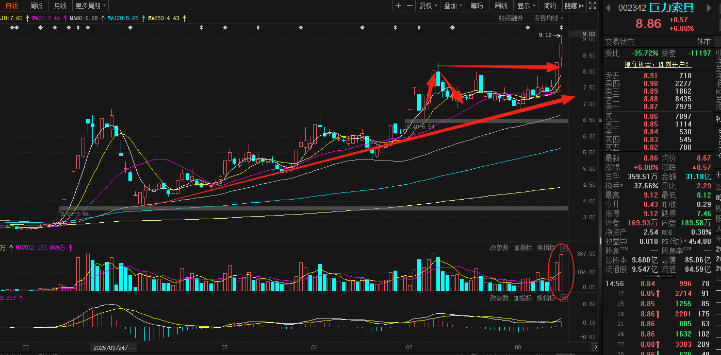Click the 2025/03/24 date label on time axis
Viewport: 721px width, 355px height.
point(113,347)
